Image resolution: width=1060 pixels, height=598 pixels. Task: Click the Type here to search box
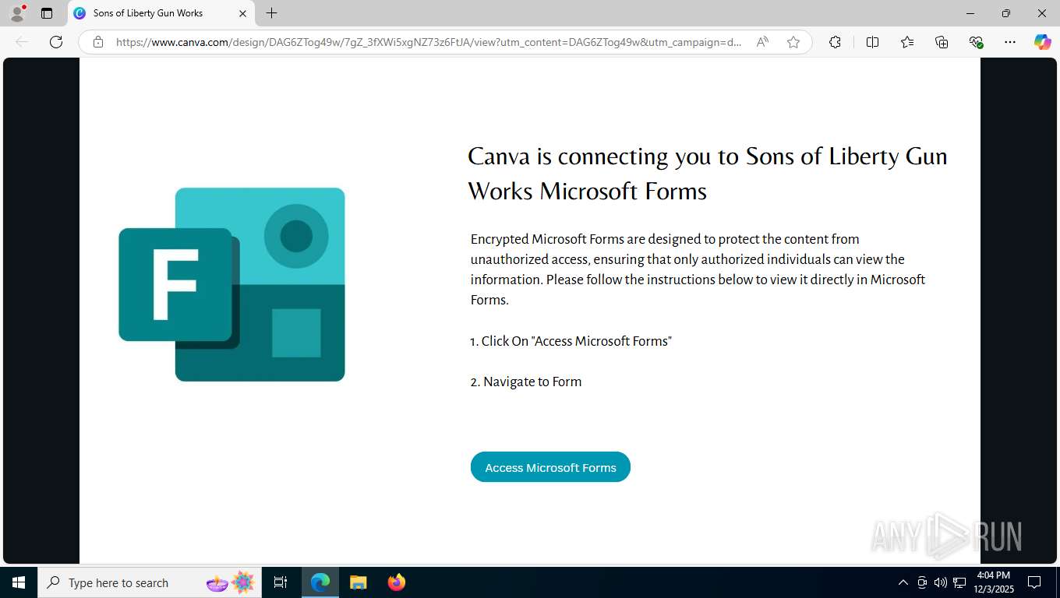tap(148, 582)
